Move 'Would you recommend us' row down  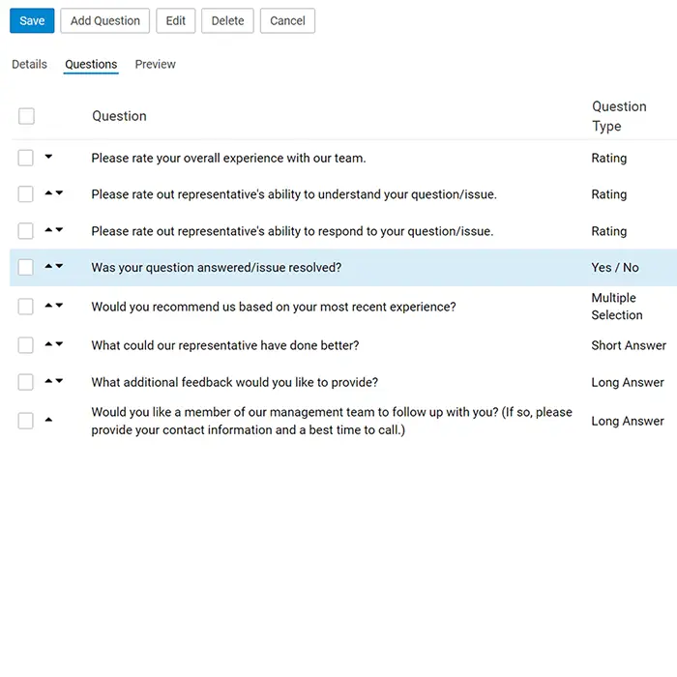click(x=60, y=306)
